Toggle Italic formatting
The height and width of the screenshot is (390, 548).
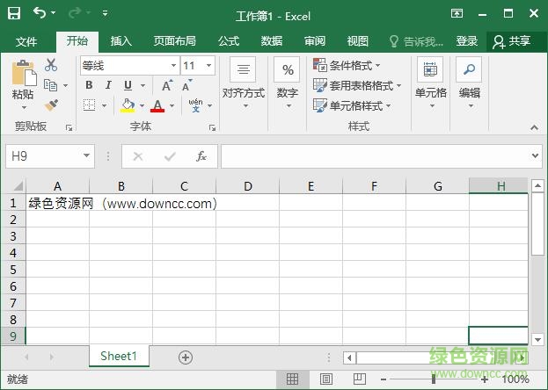tap(108, 85)
